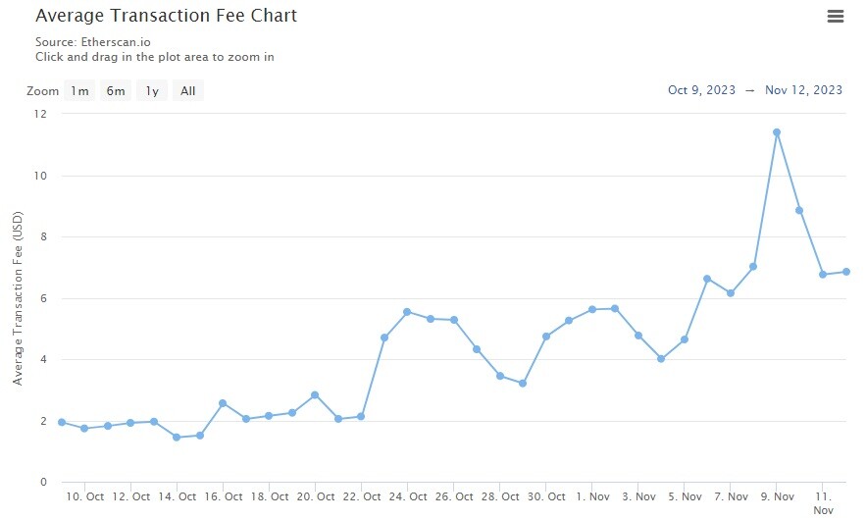
Task: Click the last data point on 12 Nov
Action: click(846, 272)
